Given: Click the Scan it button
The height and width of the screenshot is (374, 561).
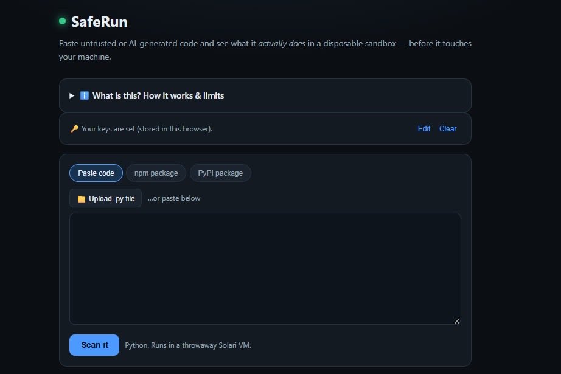Looking at the screenshot, I should coord(94,345).
